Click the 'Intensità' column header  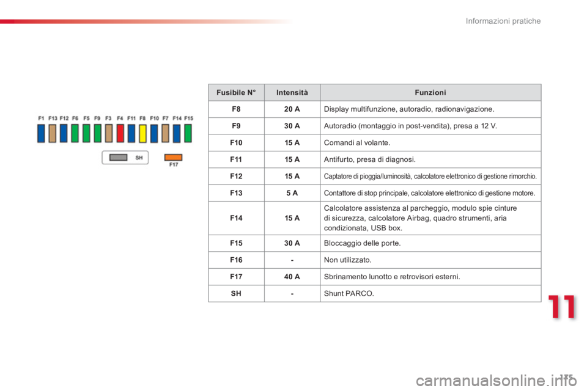[292, 92]
